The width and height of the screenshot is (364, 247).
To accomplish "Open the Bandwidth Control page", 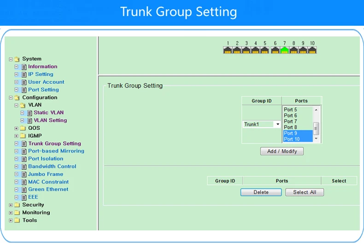I will (x=52, y=166).
